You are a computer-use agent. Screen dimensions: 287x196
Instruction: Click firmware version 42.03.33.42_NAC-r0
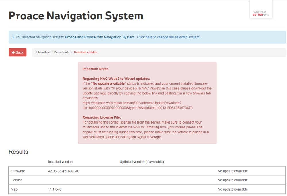point(63,171)
